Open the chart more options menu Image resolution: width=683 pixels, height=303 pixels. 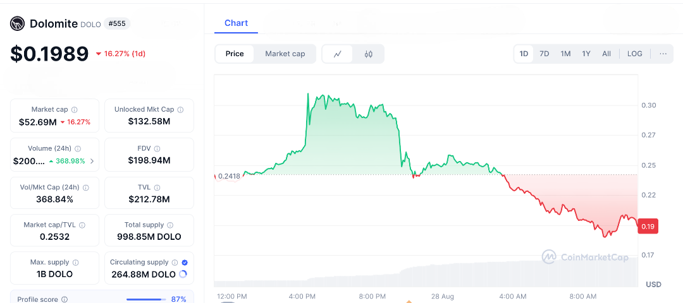[x=663, y=54]
